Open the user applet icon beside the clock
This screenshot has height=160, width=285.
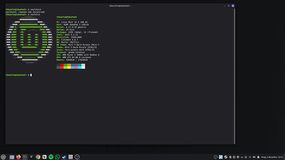click(x=258, y=157)
